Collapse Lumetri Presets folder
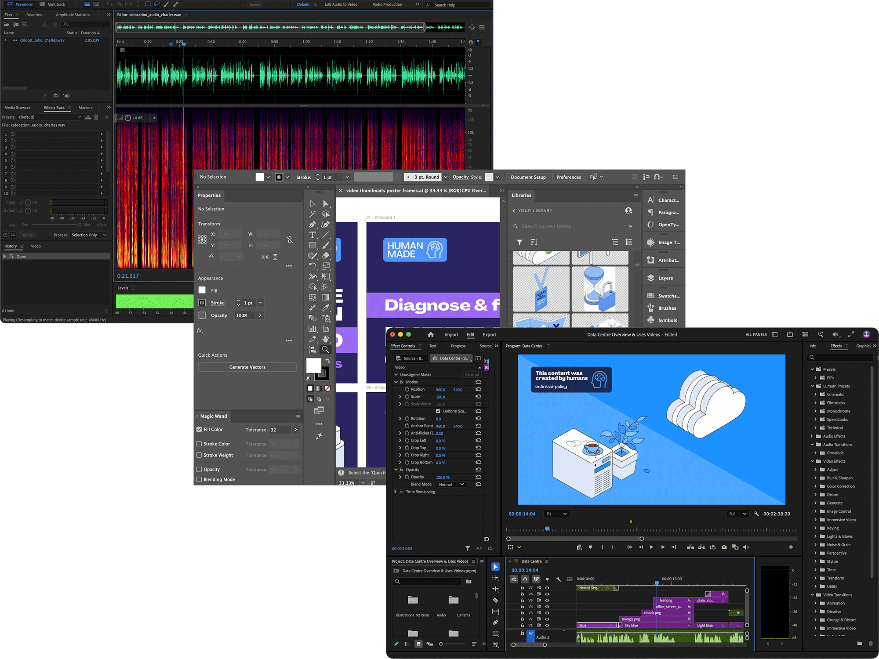The height and width of the screenshot is (659, 879). click(x=812, y=387)
